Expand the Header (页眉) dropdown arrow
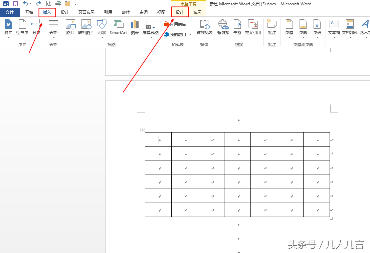 coord(290,37)
